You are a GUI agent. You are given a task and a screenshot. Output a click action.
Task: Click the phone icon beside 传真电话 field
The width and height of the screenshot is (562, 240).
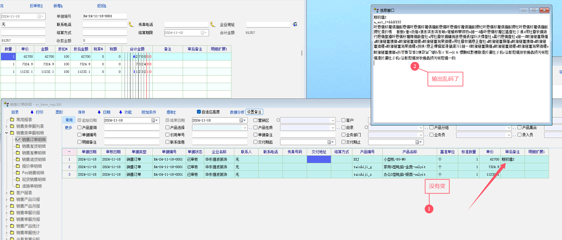[x=213, y=24]
